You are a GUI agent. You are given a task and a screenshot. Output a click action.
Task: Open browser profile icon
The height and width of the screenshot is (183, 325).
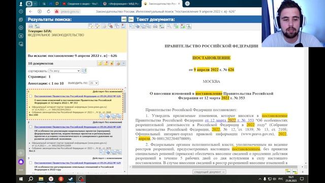21,4
